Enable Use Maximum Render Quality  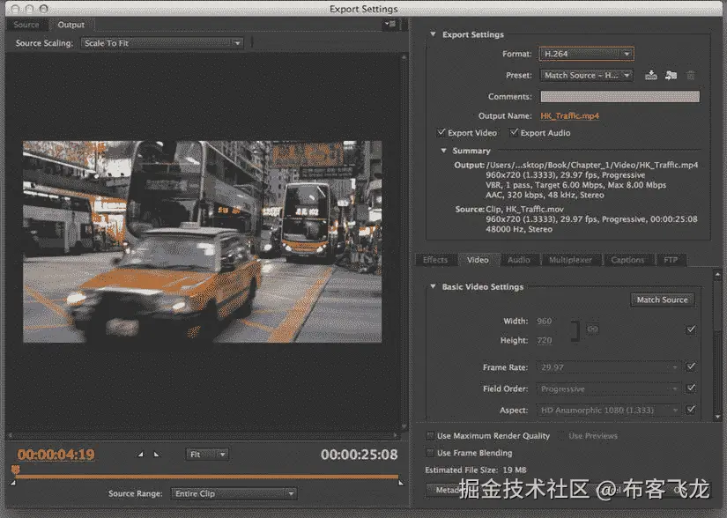click(430, 436)
